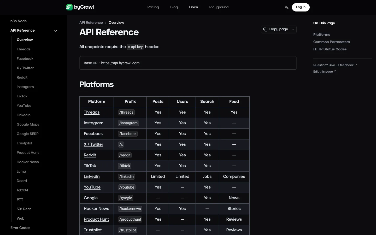Click the Base URL code box

click(x=188, y=63)
